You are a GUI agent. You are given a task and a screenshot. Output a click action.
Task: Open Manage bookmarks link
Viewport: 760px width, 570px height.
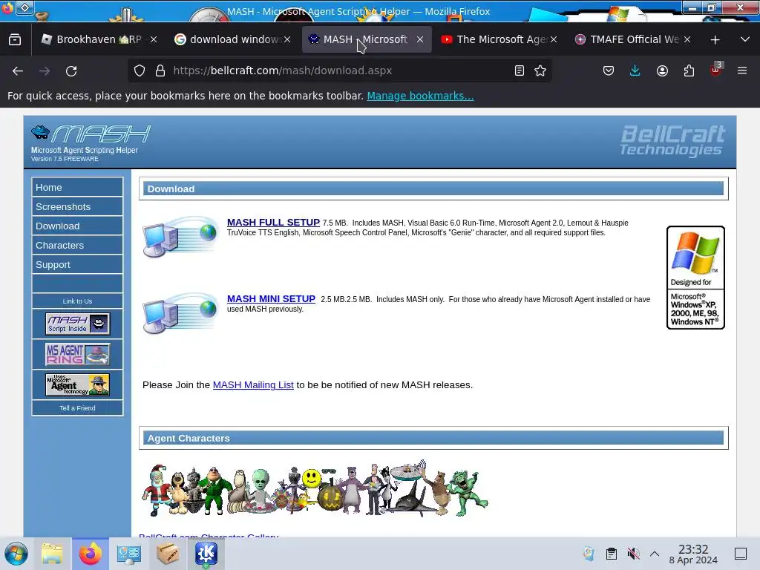pyautogui.click(x=420, y=96)
